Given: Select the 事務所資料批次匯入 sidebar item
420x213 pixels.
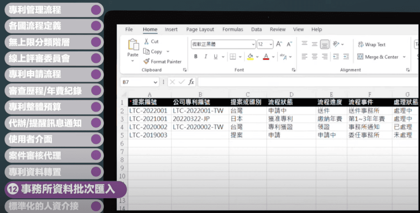Looking at the screenshot, I should coord(64,189).
